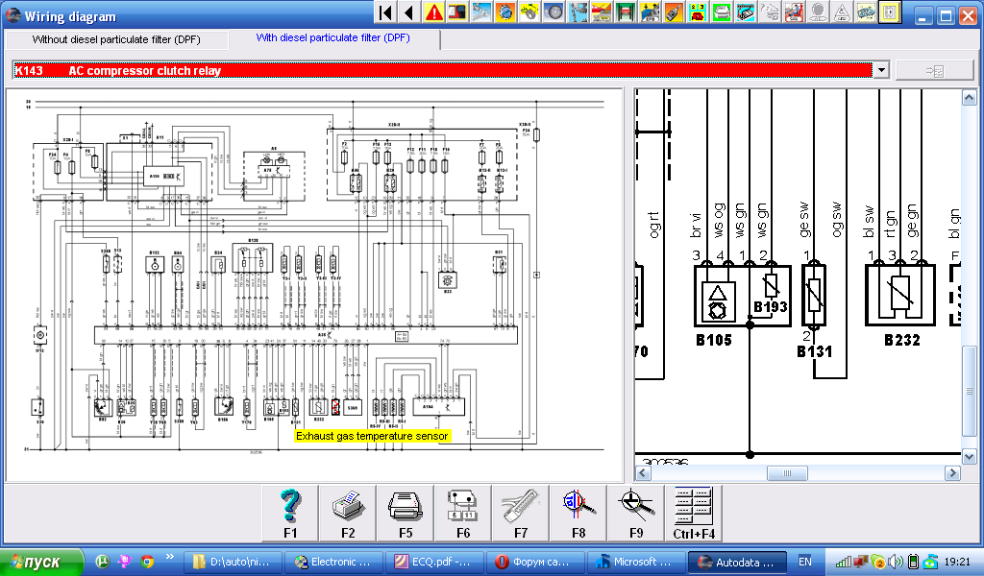This screenshot has width=984, height=576.
Task: Click the B232 sensor in zoomed view
Action: click(900, 296)
